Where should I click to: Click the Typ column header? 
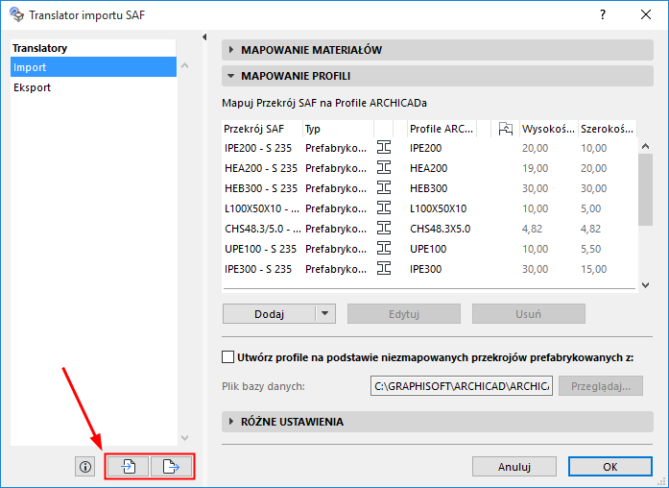(x=339, y=129)
